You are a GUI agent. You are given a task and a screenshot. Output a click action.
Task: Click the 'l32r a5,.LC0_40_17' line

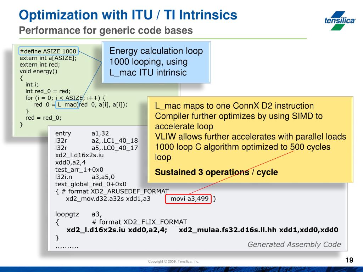tap(96, 148)
